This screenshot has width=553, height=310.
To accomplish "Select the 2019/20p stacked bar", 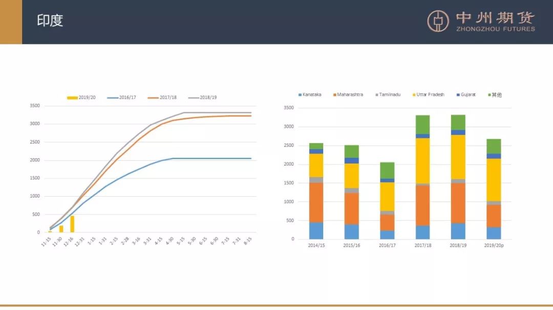I will [494, 189].
